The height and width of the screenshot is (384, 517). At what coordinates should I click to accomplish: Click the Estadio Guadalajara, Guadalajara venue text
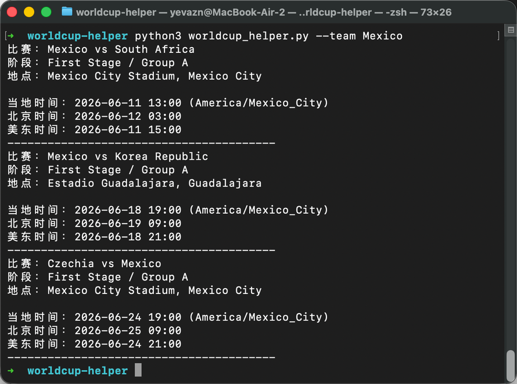155,183
